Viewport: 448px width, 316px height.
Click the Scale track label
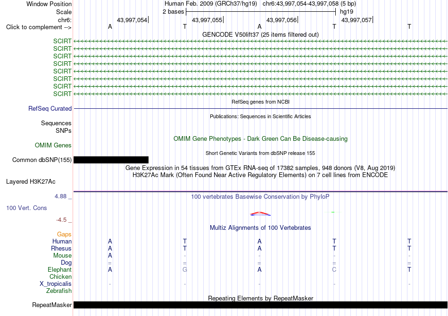[64, 12]
